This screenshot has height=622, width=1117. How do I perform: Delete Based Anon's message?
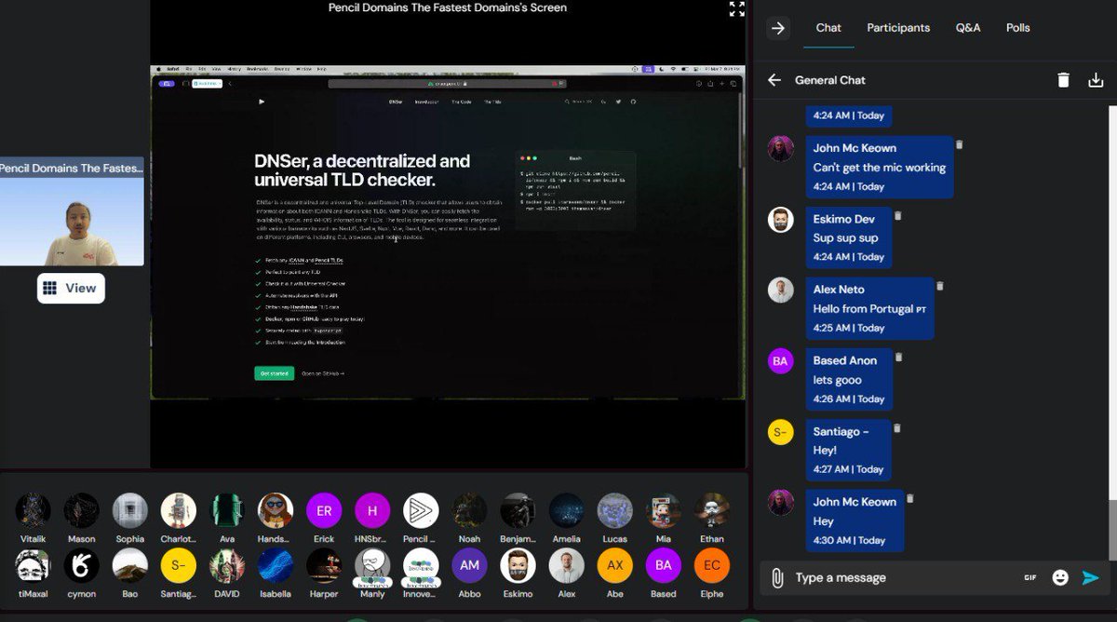pos(899,357)
